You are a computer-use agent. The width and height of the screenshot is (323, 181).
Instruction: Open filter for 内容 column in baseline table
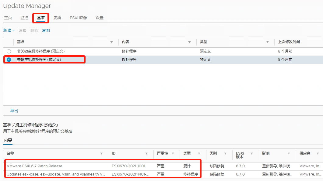[189, 42]
